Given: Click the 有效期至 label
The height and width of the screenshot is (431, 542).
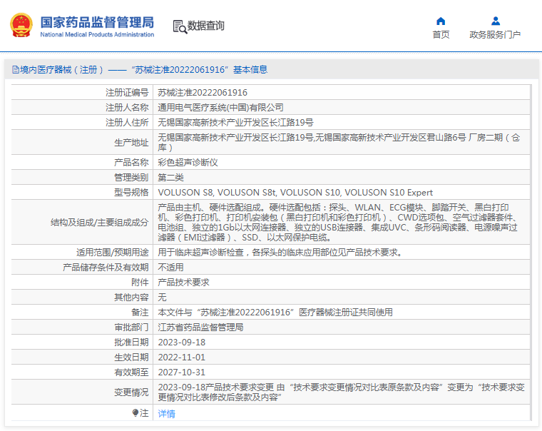Looking at the screenshot, I should 131,372.
